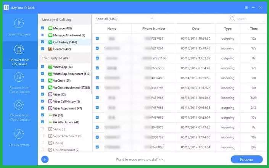
Task: Click the iMyFone D-Back logo icon
Action: (6, 7)
